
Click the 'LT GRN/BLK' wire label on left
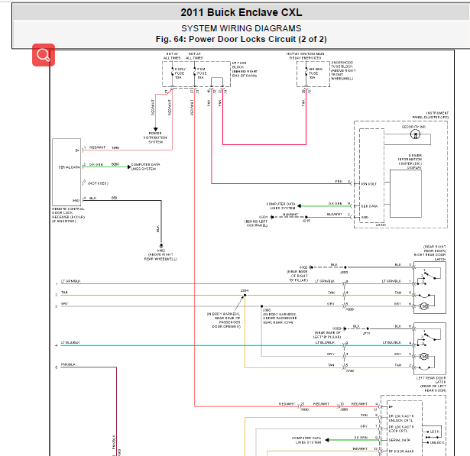click(71, 281)
